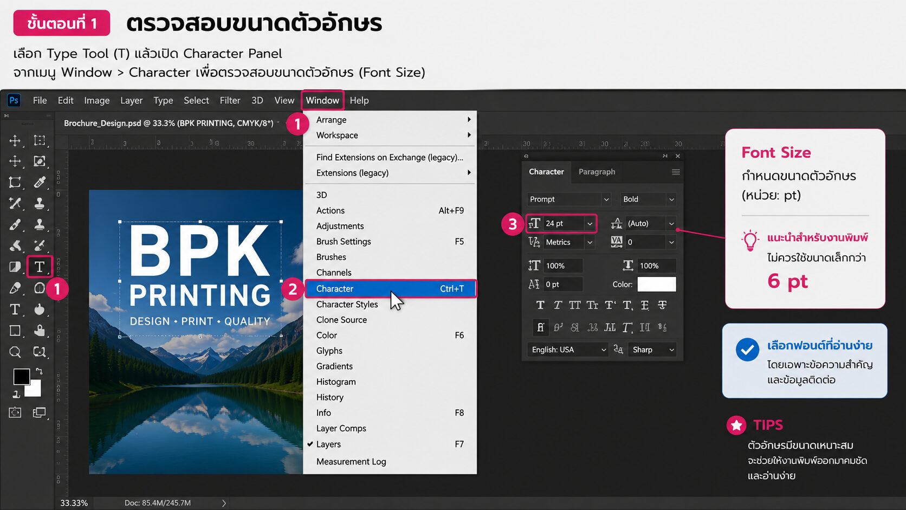
Task: Select the Rectangle shape tool
Action: (x=15, y=331)
